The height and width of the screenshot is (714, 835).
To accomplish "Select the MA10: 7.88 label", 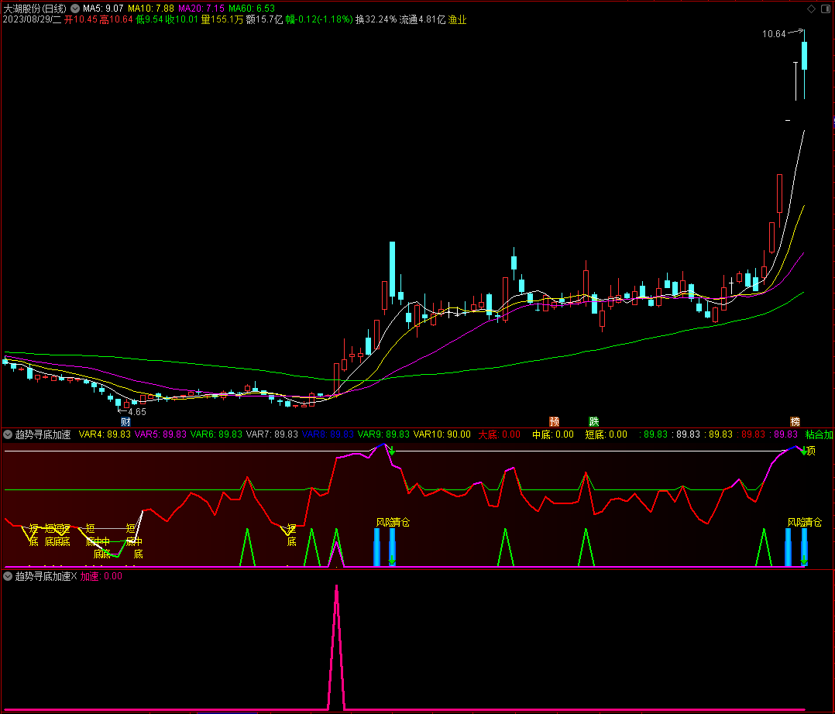I will [x=151, y=9].
